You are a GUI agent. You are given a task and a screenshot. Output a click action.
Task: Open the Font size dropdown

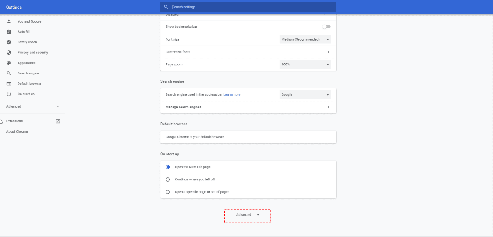click(x=305, y=39)
